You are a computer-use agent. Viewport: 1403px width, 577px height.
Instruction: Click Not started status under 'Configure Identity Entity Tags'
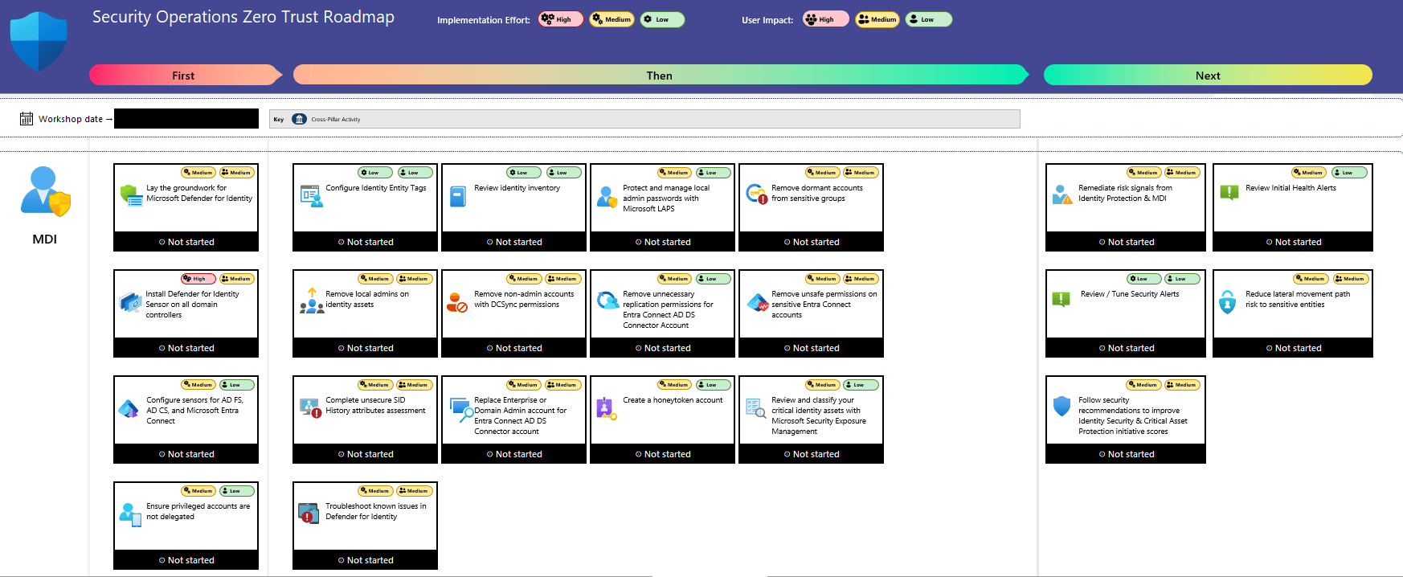pyautogui.click(x=365, y=242)
